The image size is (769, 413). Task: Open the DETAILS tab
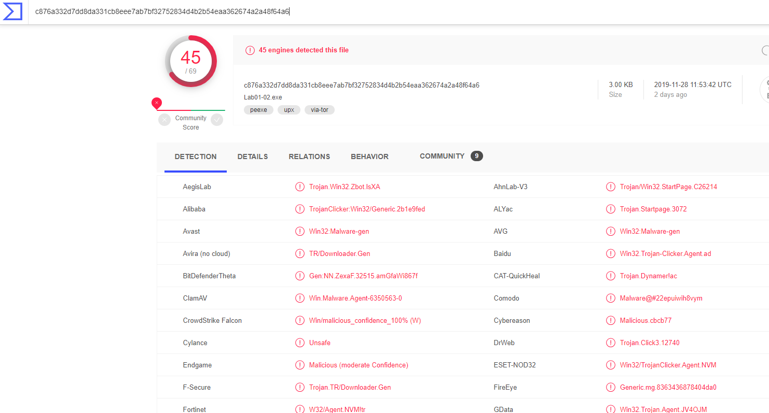253,156
